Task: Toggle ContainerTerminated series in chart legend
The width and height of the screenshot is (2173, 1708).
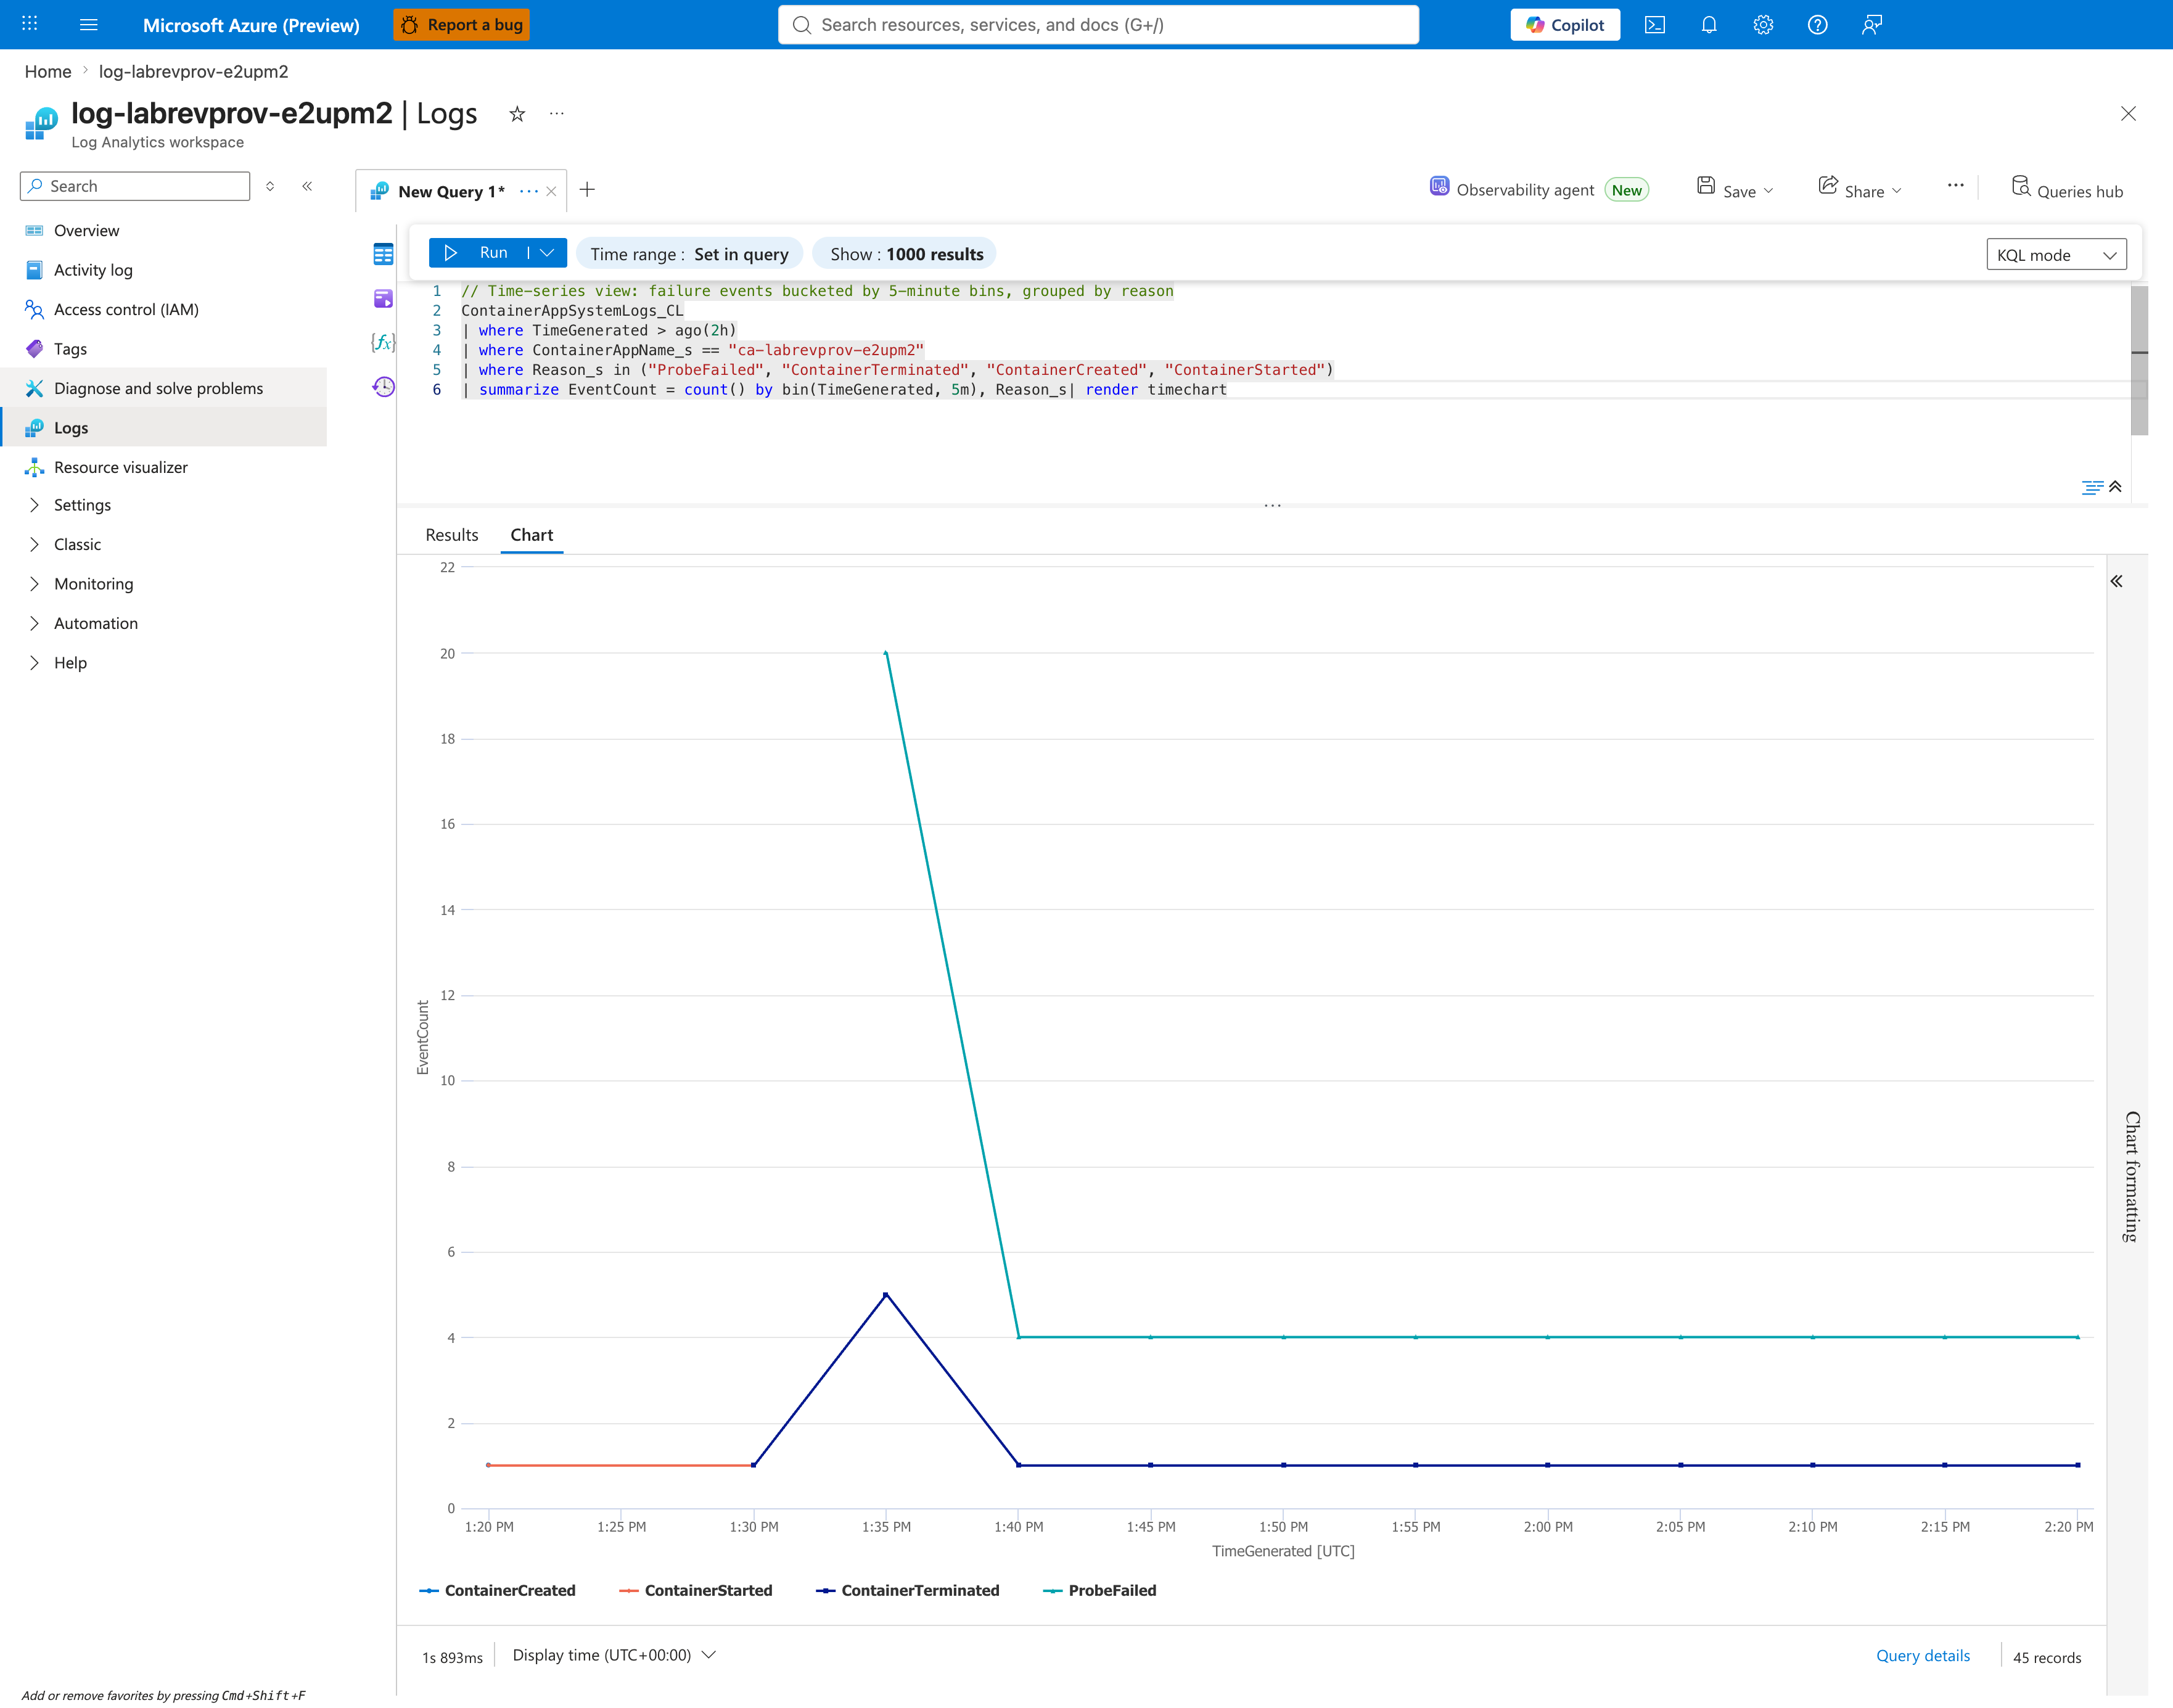Action: click(x=908, y=1590)
